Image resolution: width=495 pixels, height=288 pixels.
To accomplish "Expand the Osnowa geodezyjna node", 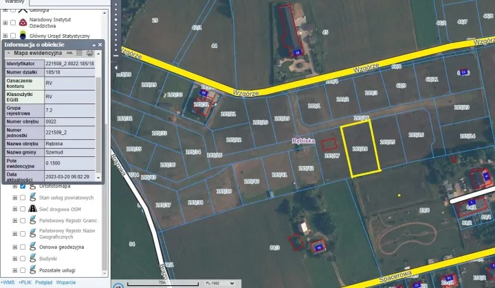I will [15, 247].
